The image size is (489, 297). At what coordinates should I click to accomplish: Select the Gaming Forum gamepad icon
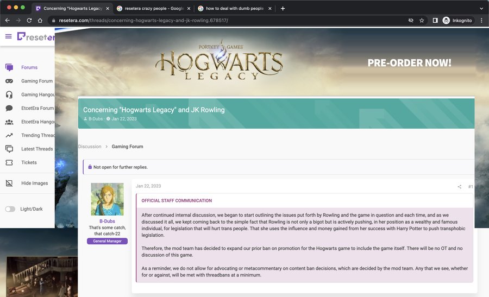[x=9, y=81]
